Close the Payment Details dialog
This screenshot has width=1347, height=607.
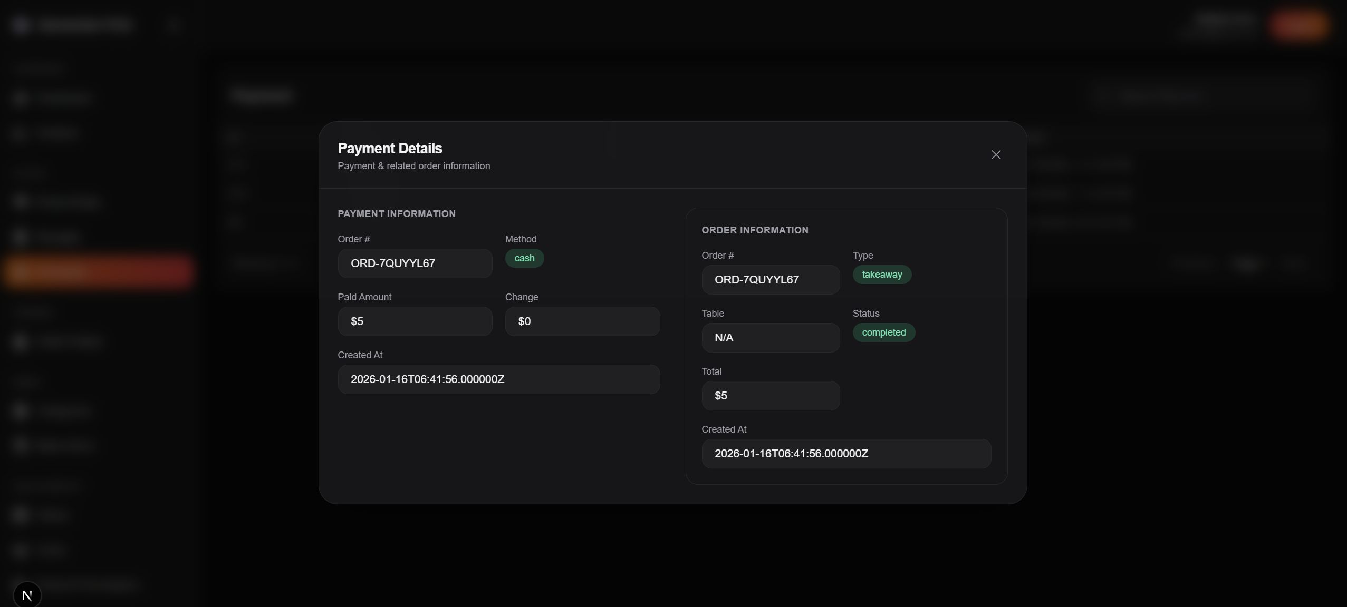click(995, 154)
